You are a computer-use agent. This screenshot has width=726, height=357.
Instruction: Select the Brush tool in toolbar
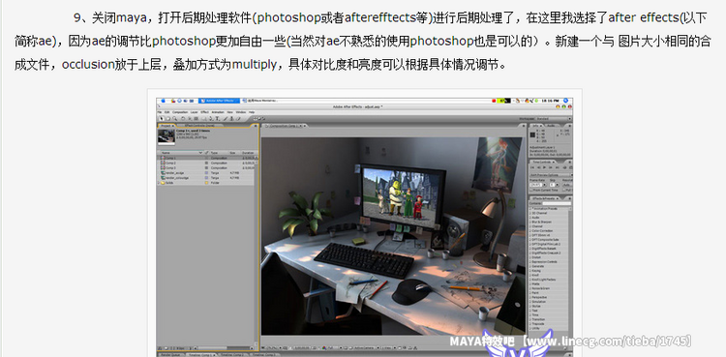pyautogui.click(x=226, y=119)
